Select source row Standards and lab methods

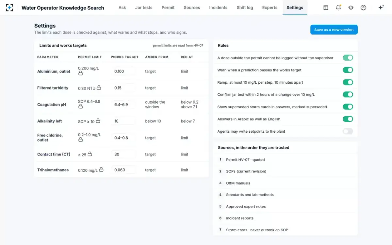285,195
